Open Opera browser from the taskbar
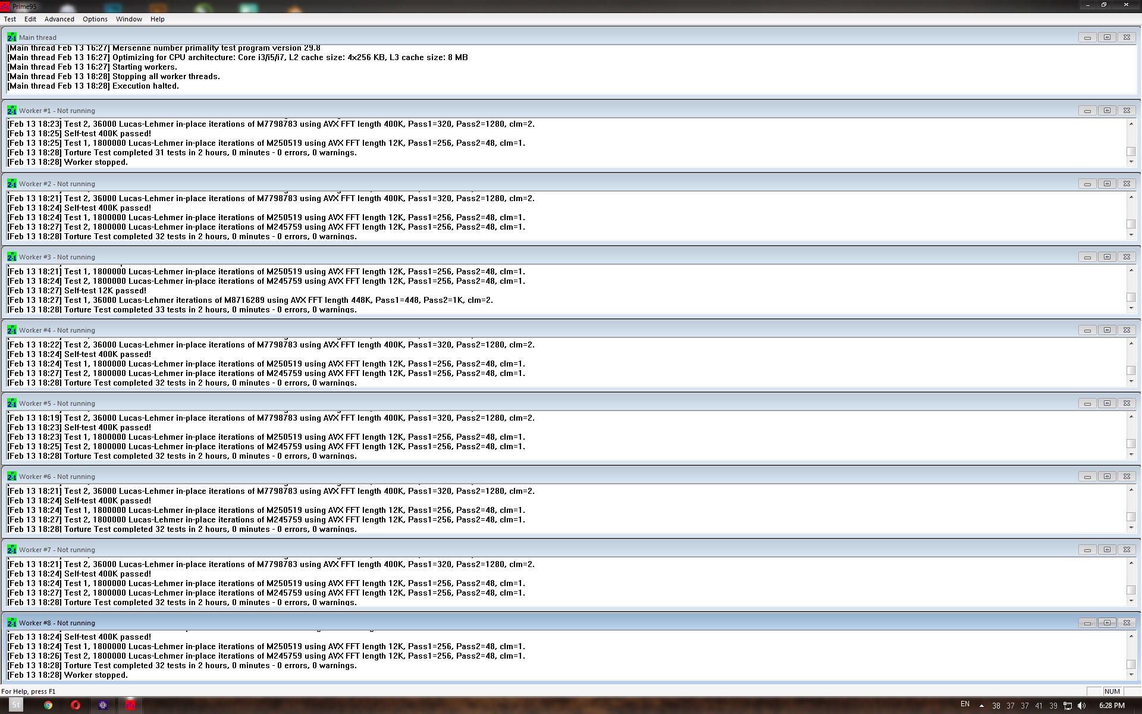 (x=76, y=705)
